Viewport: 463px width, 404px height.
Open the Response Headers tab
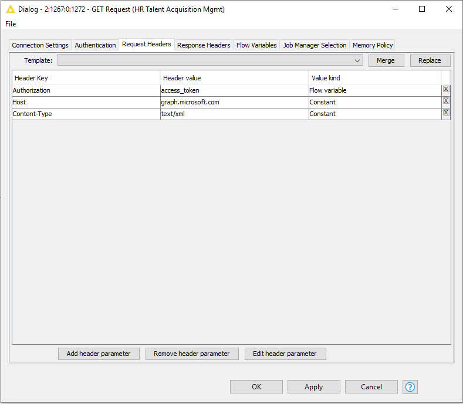point(204,45)
